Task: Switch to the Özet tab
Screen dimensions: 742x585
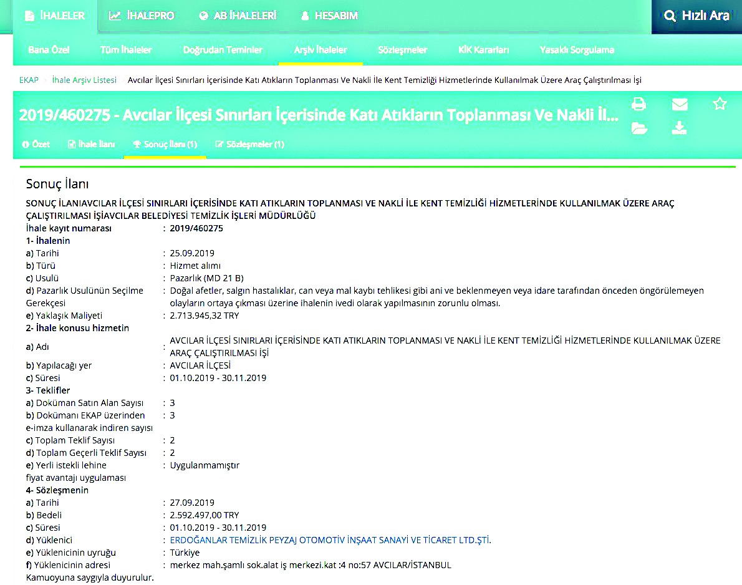Action: coord(36,144)
